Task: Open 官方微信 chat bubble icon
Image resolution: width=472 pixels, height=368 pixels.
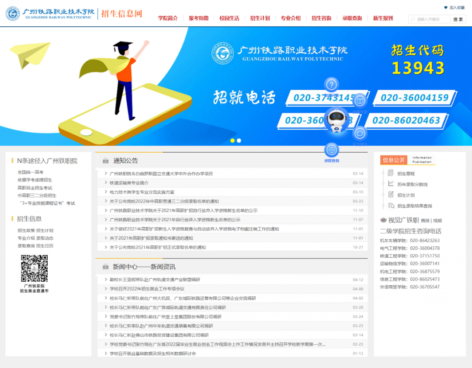Action: point(359,133)
